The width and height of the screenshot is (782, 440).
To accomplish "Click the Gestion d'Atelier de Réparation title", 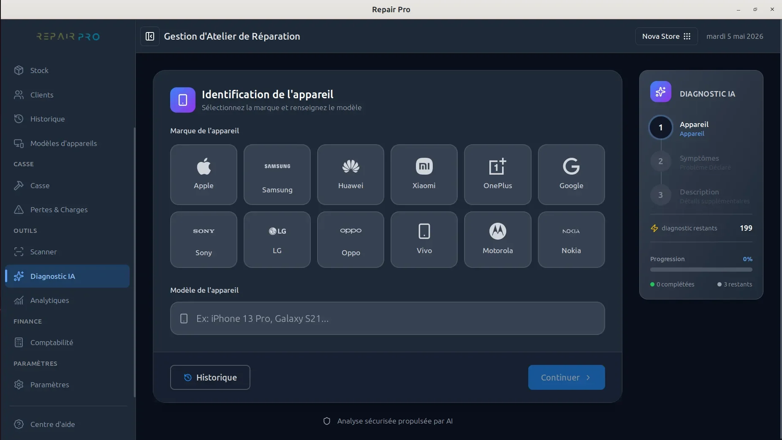I will (x=232, y=36).
